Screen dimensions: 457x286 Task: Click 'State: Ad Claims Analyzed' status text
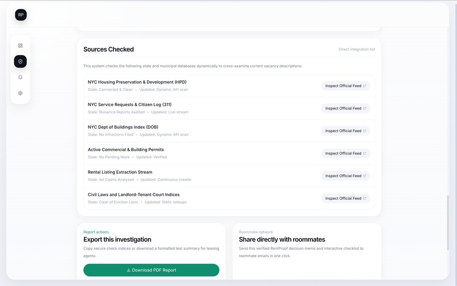coord(111,179)
